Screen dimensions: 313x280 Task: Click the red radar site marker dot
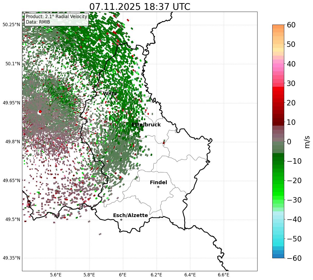point(40,112)
